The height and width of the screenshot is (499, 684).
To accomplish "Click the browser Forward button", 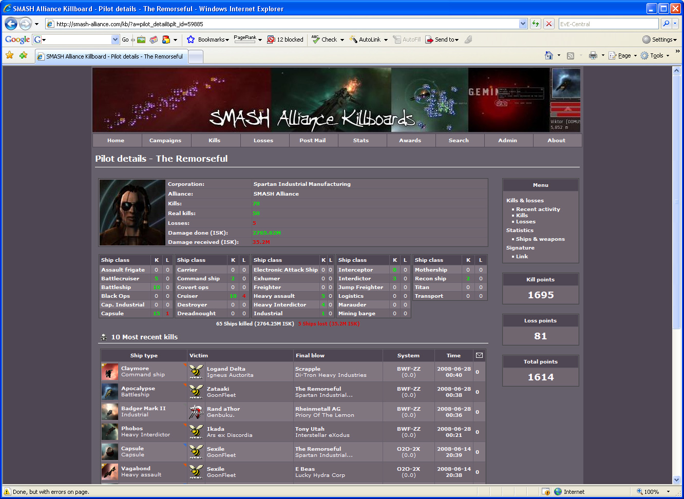I will coord(25,24).
